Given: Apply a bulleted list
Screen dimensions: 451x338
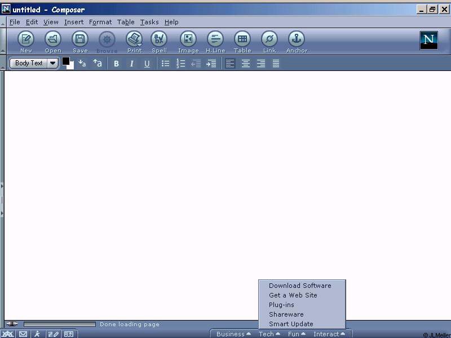Looking at the screenshot, I should coord(165,63).
